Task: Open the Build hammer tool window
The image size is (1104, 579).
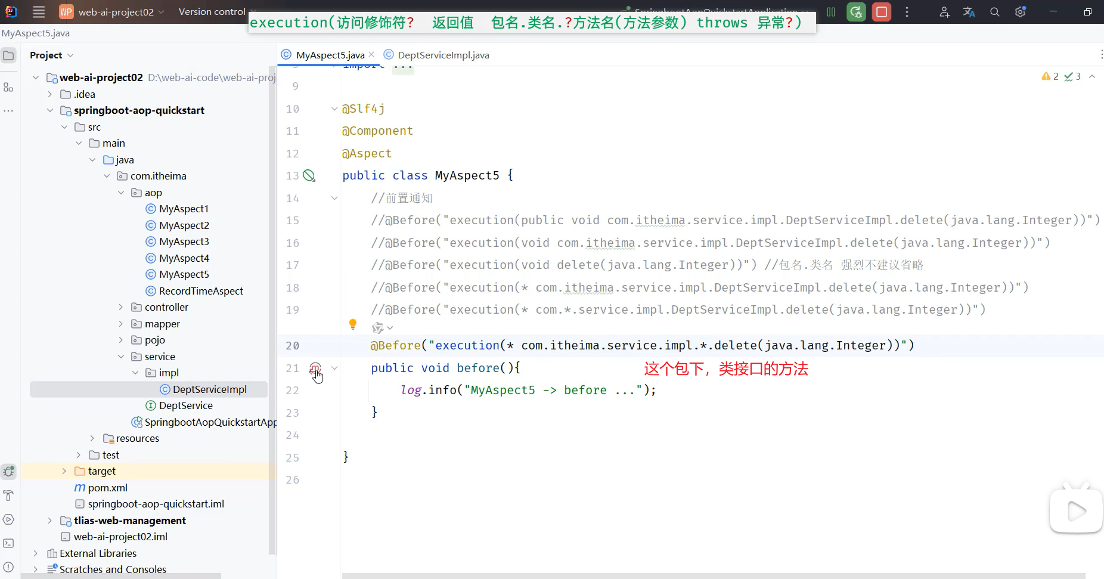Action: coord(8,496)
